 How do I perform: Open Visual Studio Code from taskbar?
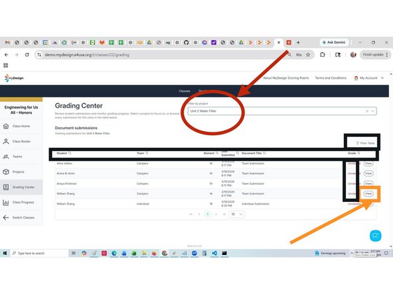click(214, 253)
